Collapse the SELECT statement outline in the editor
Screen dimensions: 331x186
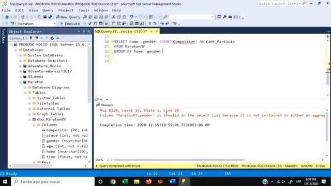coord(112,41)
